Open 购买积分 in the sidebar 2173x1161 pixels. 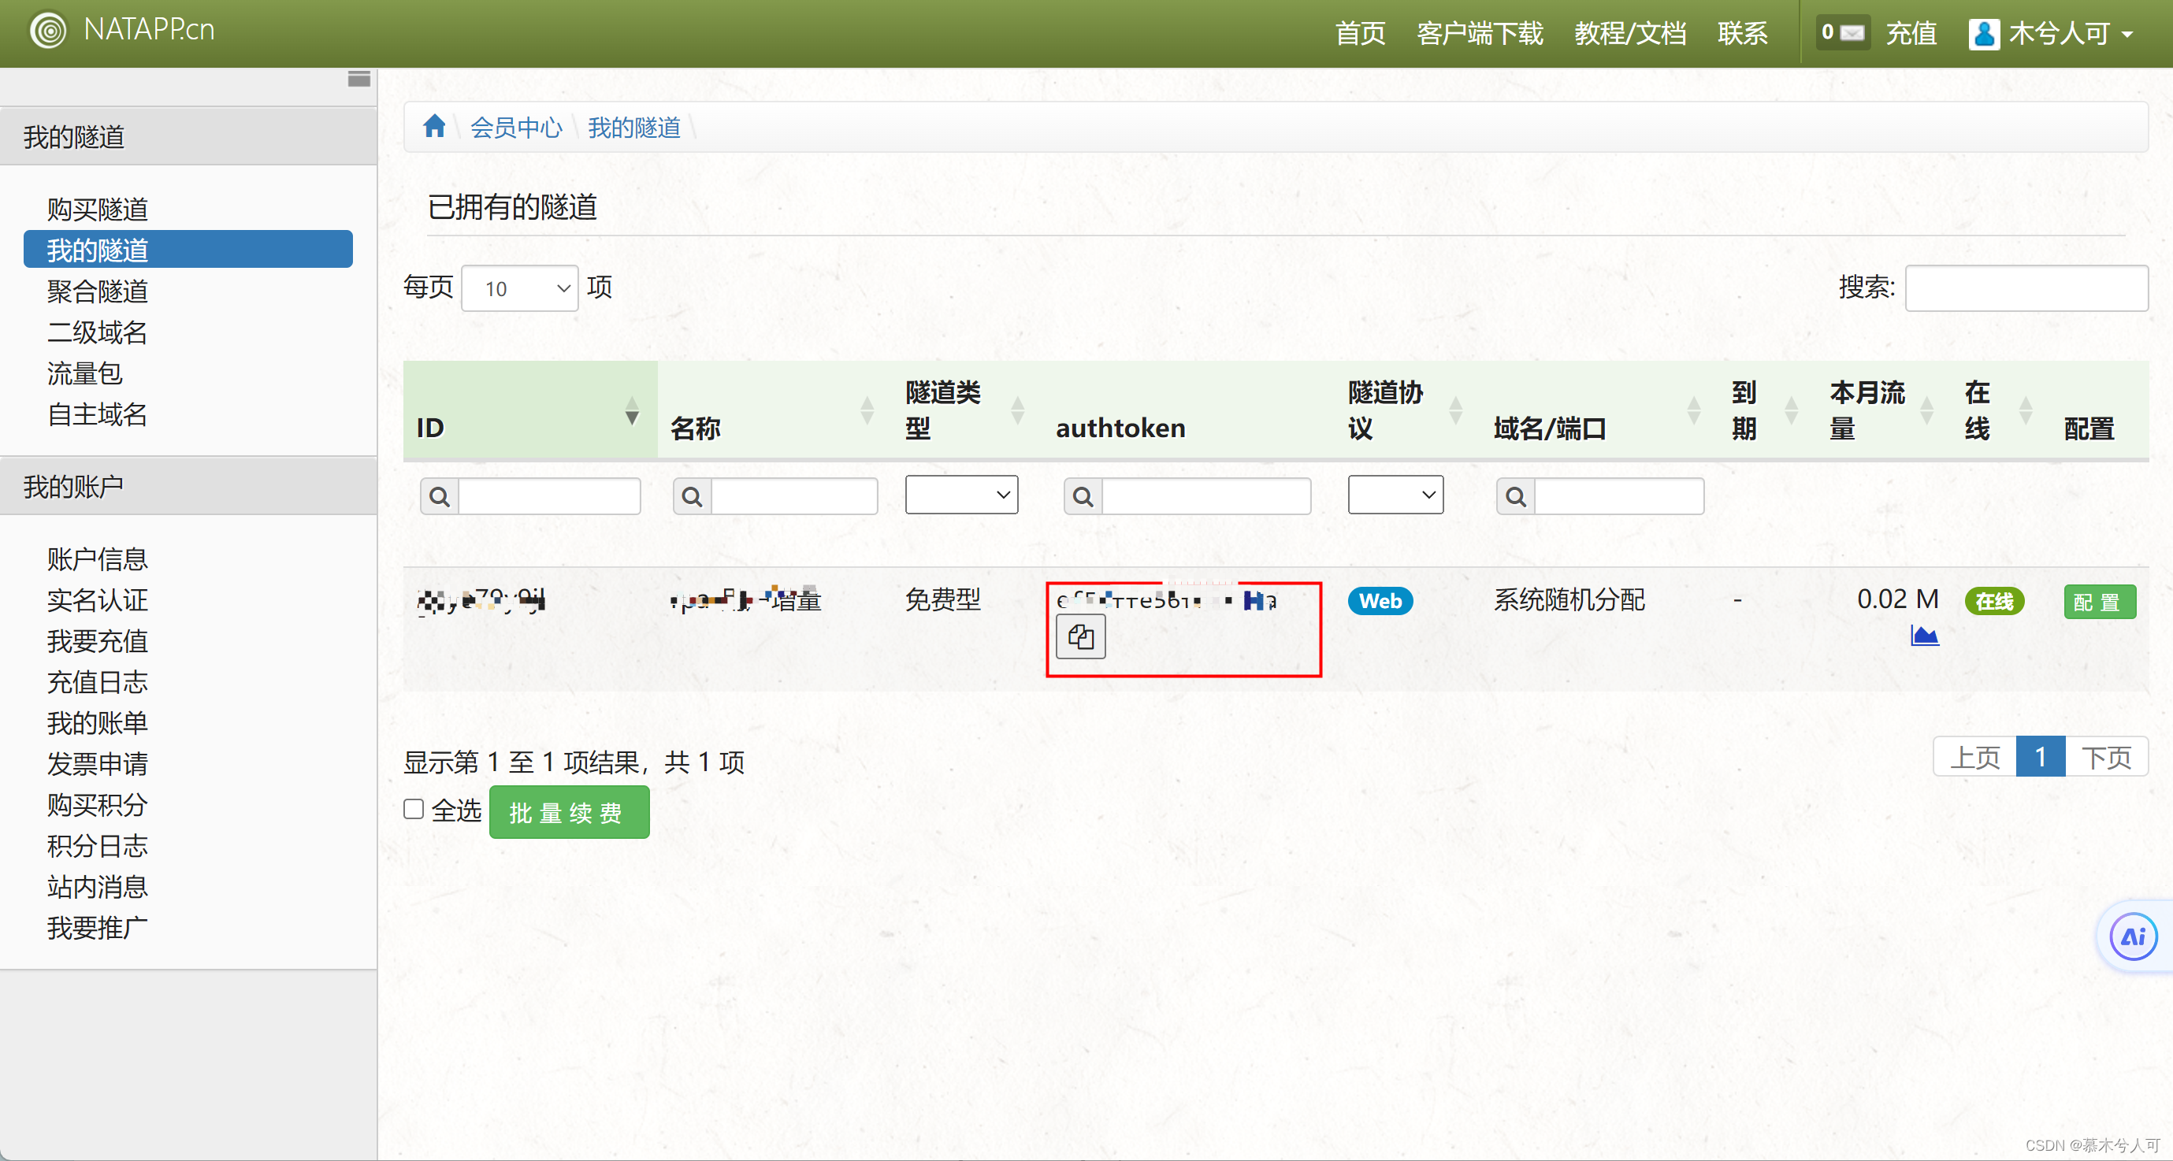click(97, 804)
